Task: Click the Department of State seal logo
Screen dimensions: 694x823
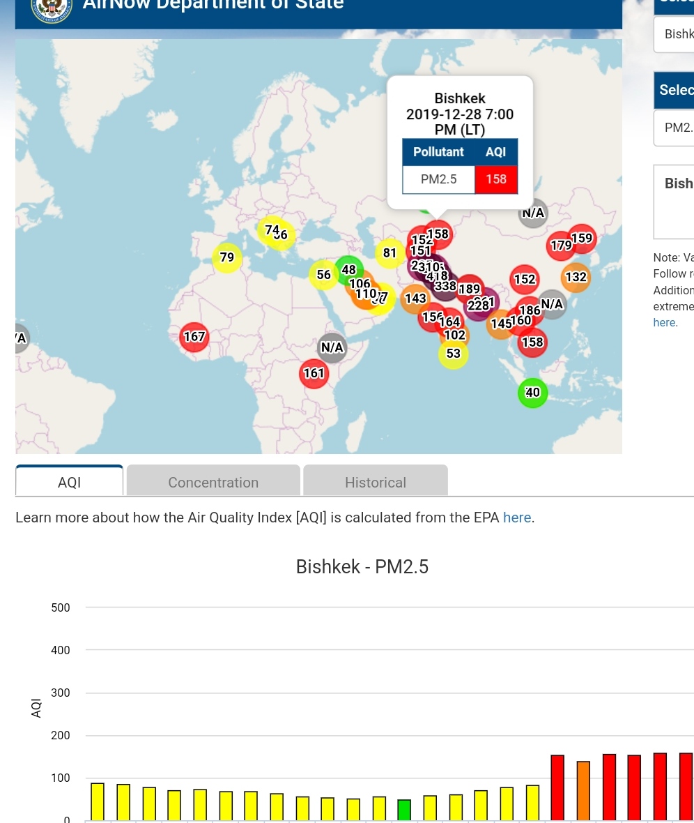Action: (52, 7)
